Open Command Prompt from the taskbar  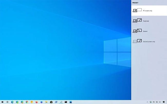click(66, 102)
